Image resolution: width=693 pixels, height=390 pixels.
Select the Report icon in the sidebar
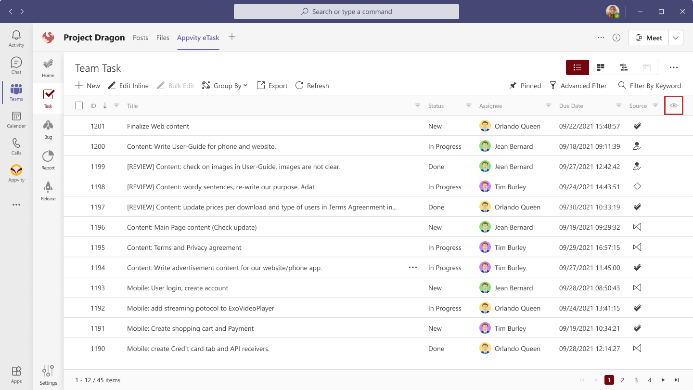pos(48,160)
